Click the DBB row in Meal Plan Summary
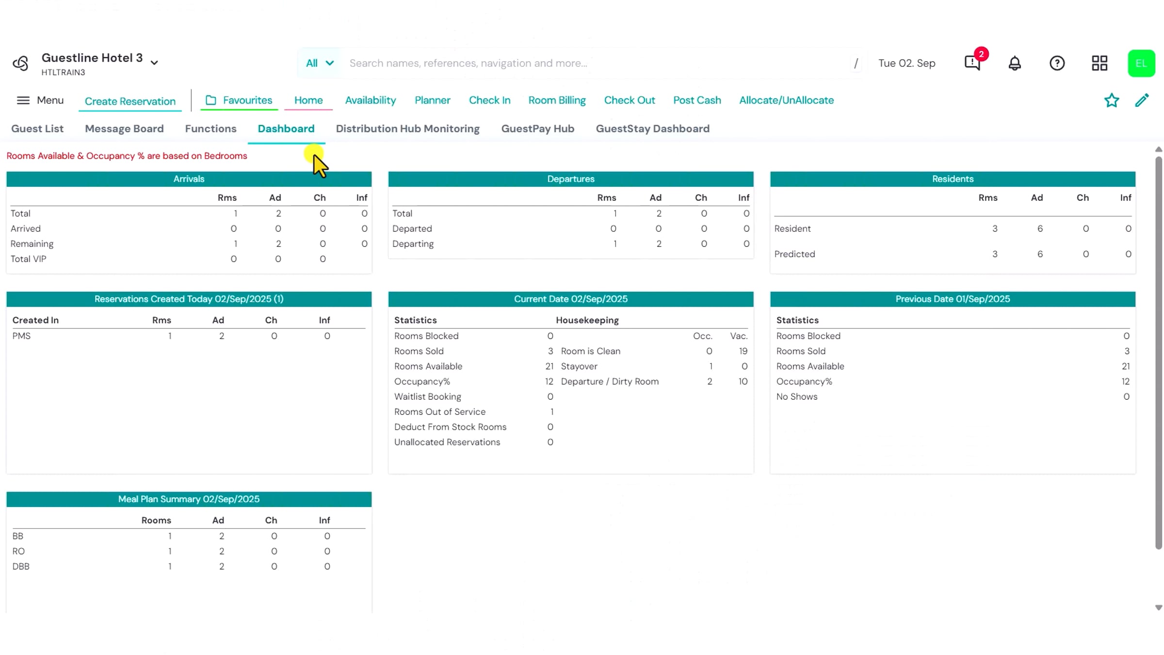 (189, 566)
